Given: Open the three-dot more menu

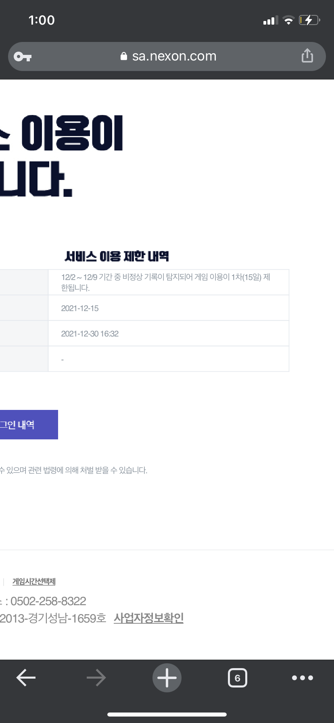Looking at the screenshot, I should coord(302,678).
